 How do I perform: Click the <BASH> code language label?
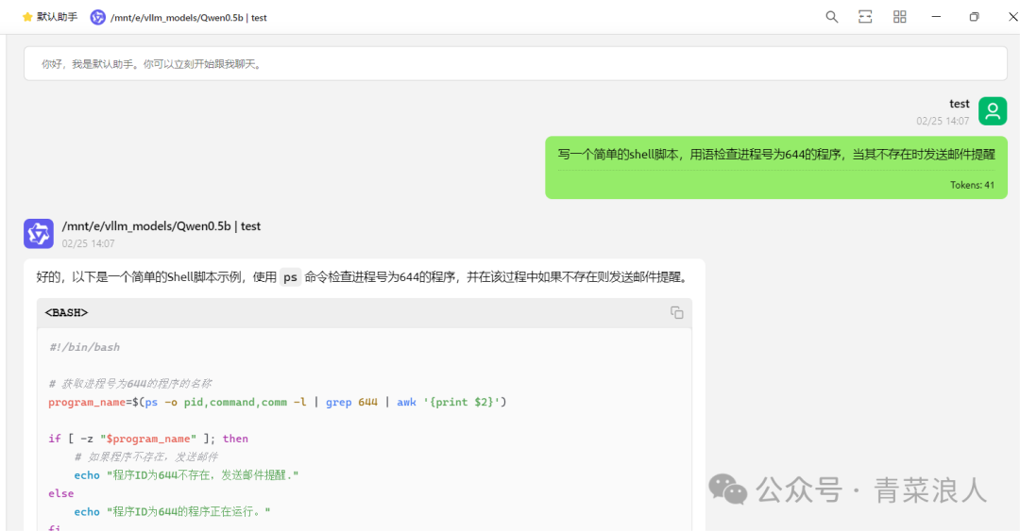(x=66, y=312)
